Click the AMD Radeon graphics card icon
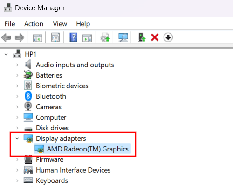 click(39, 149)
